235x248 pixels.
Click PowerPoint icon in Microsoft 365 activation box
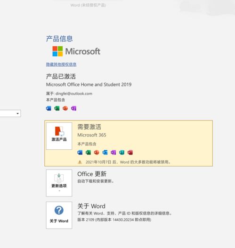(97, 153)
